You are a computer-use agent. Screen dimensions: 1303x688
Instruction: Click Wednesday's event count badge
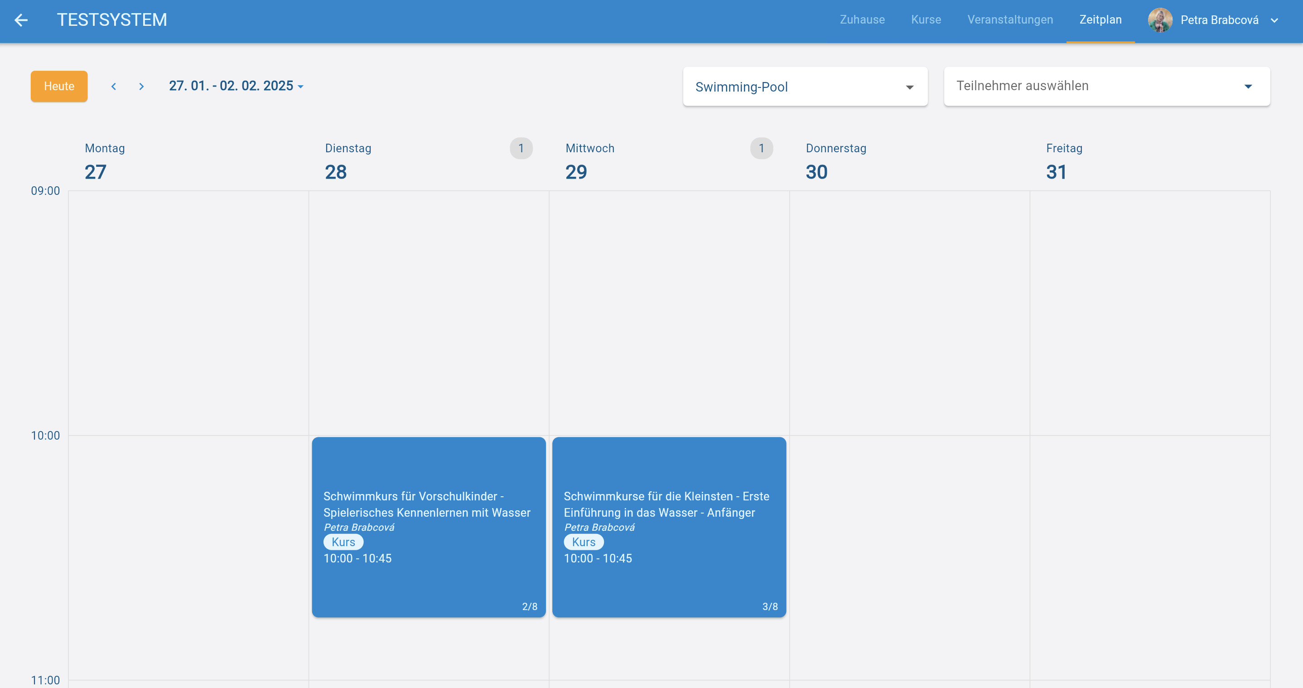(761, 148)
